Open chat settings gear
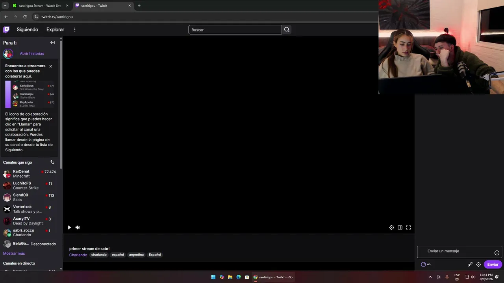Image resolution: width=504 pixels, height=283 pixels. 478,265
